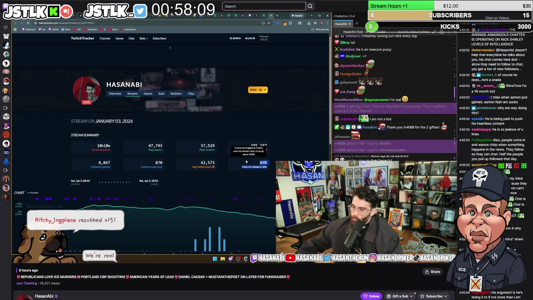Bookmark the page with the star icon
Viewport: 533px width, 300px height.
(269, 23)
